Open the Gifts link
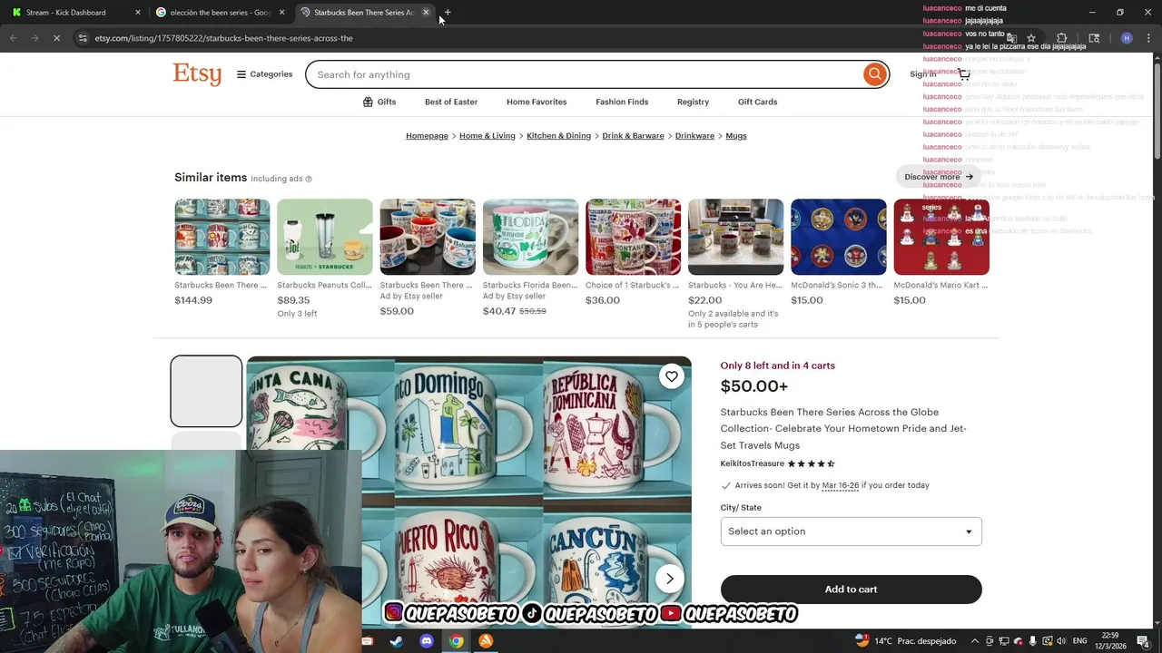The width and height of the screenshot is (1162, 653). tap(379, 102)
